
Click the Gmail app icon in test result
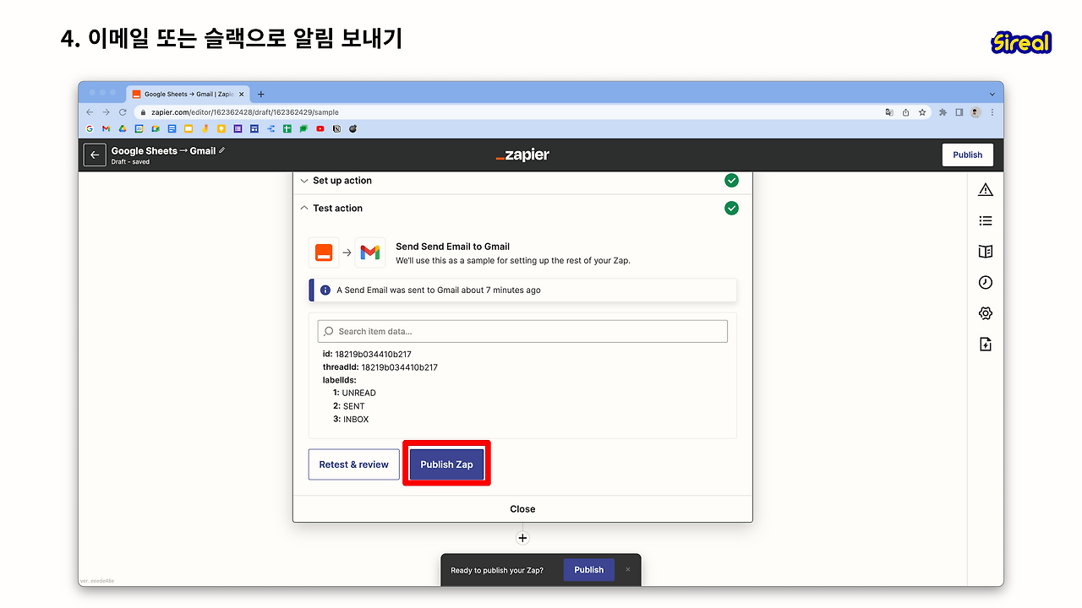(x=370, y=252)
